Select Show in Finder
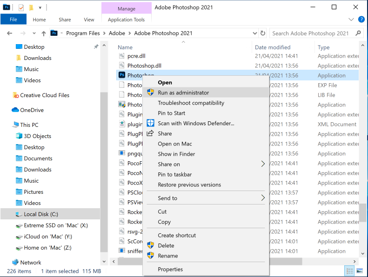Viewport: 368px width, 277px height. 206,154
